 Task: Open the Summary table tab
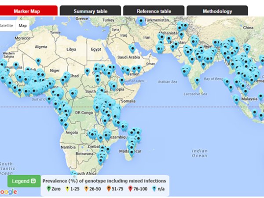coord(90,11)
